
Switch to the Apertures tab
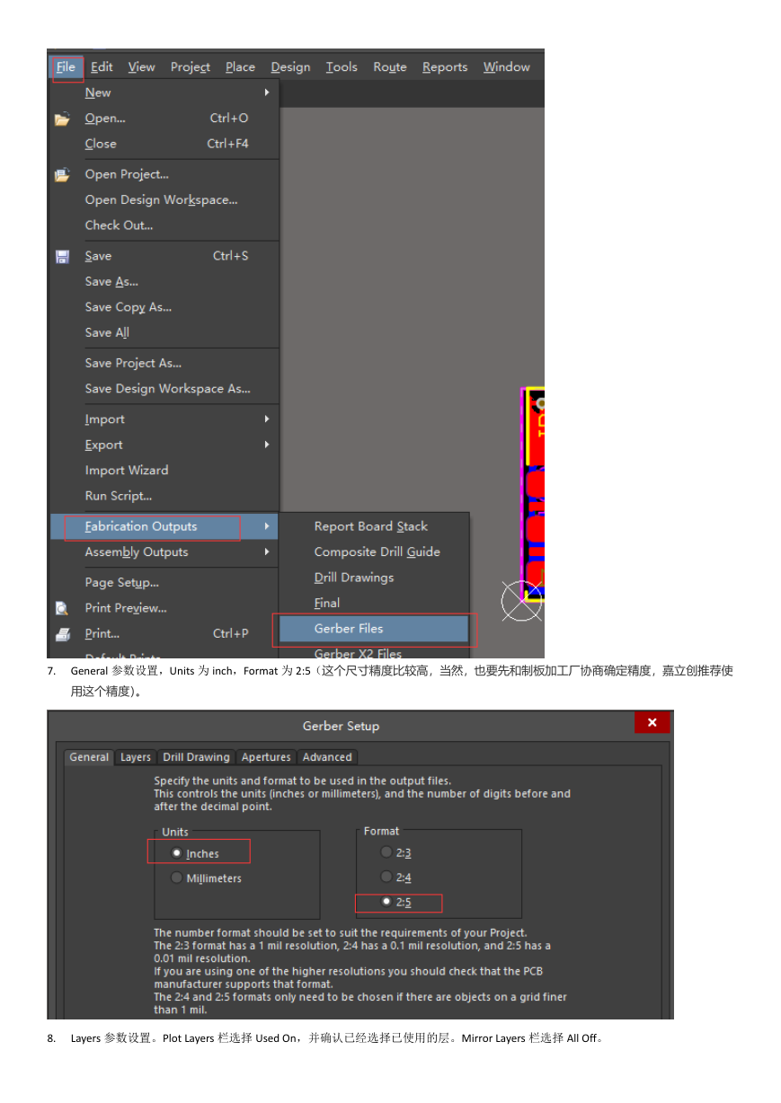pos(266,757)
